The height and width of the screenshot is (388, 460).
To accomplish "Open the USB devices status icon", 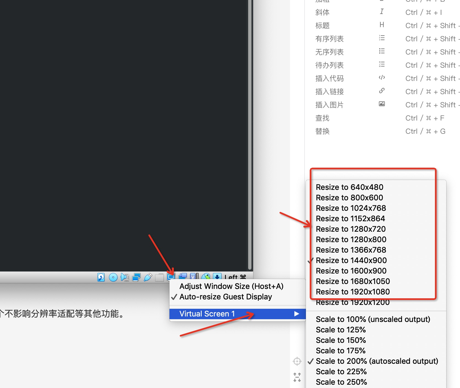I will [148, 277].
